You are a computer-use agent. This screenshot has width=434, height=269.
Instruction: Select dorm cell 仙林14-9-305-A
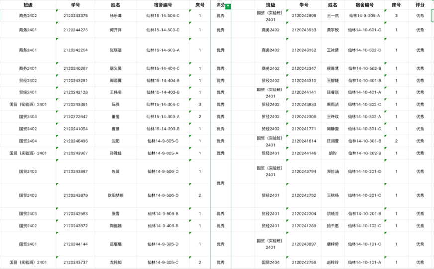[x=364, y=16]
